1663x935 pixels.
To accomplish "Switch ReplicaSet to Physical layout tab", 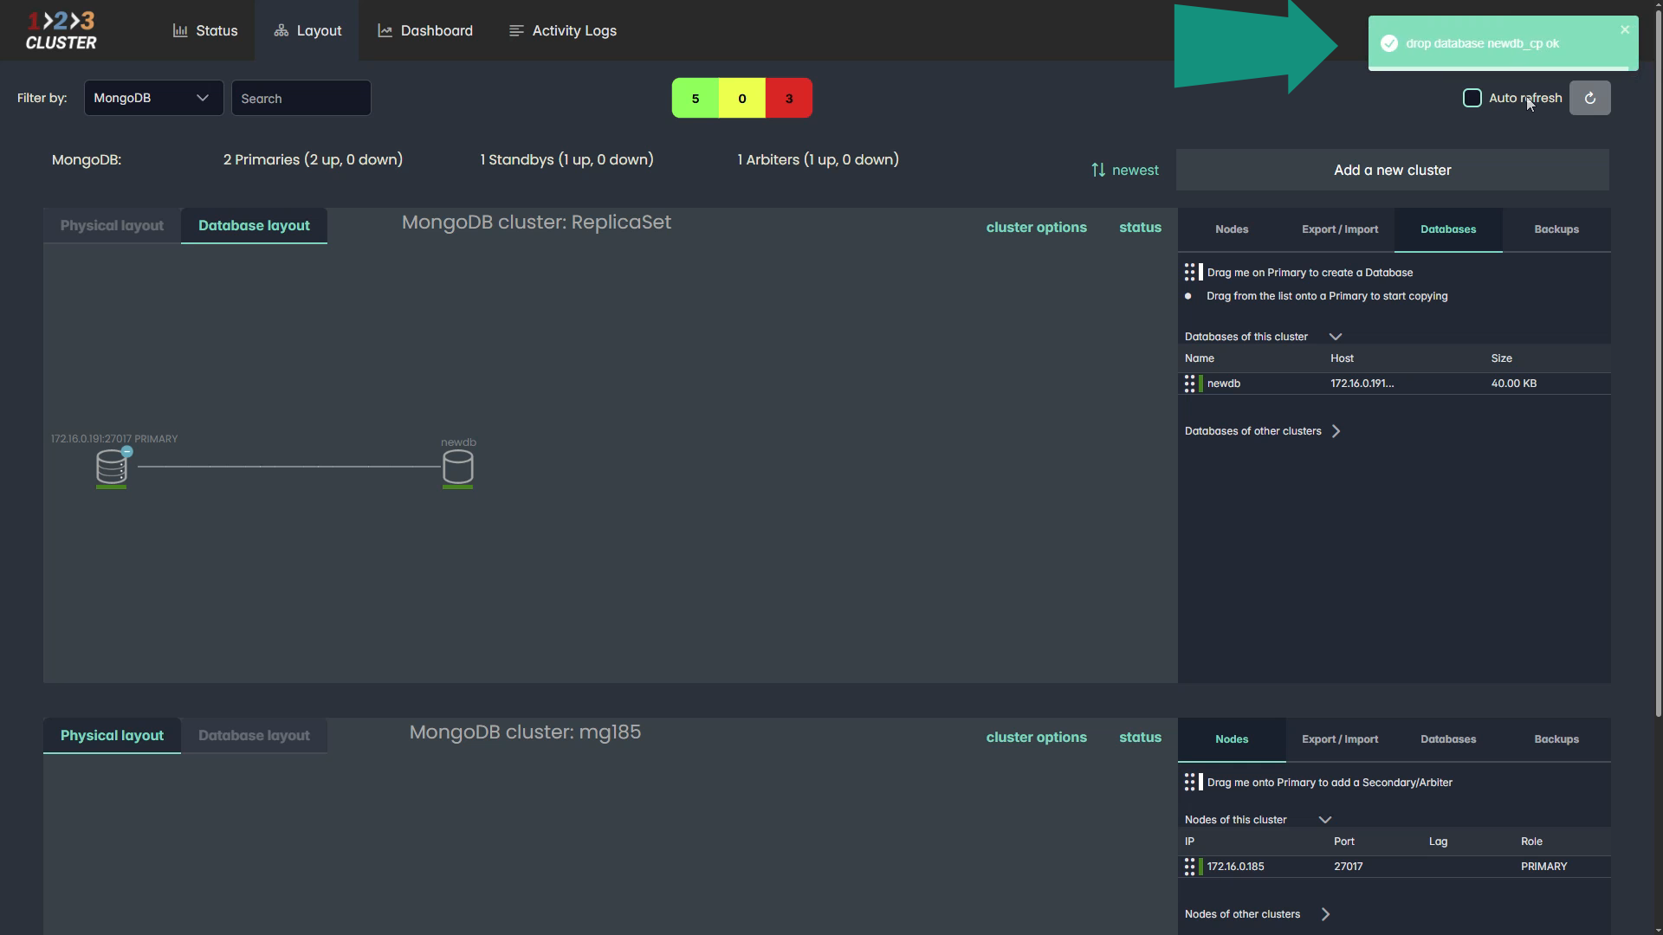I will (x=112, y=225).
